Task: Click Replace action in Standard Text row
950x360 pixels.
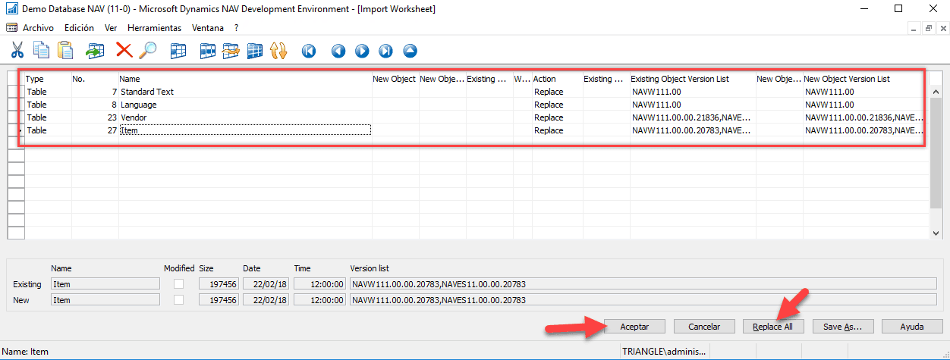Action: click(549, 92)
